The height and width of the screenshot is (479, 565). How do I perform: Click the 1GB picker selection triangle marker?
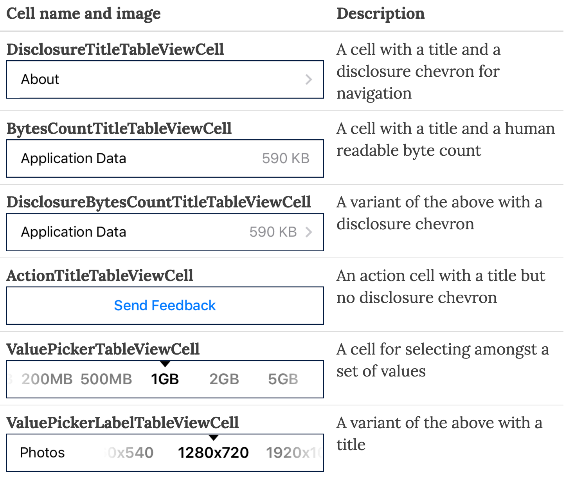point(165,364)
